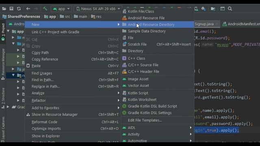Select Android Resource File
This screenshot has height=146, width=260.
[158, 18]
